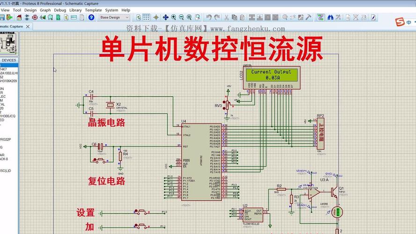Image resolution: width=416 pixels, height=234 pixels.
Task: Click Pick Parts from Libraries icon
Action: tap(285, 17)
